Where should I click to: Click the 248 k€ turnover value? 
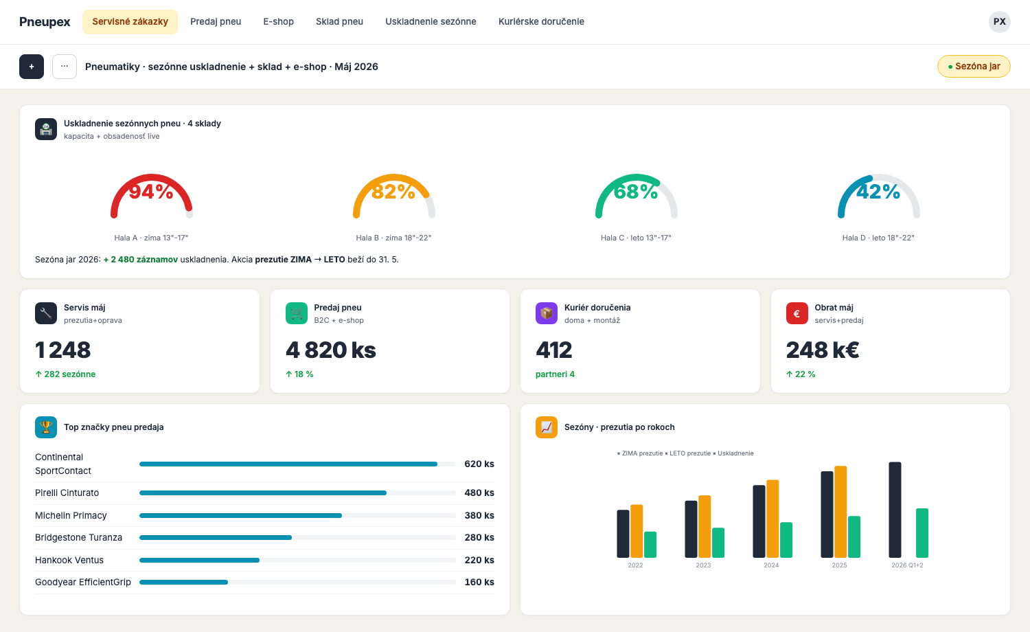tap(823, 350)
